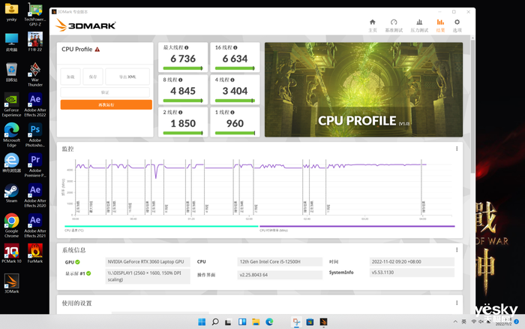Click the 12th Gen Intel Core i5-12500H field
This screenshot has width=525, height=329.
tap(280, 261)
